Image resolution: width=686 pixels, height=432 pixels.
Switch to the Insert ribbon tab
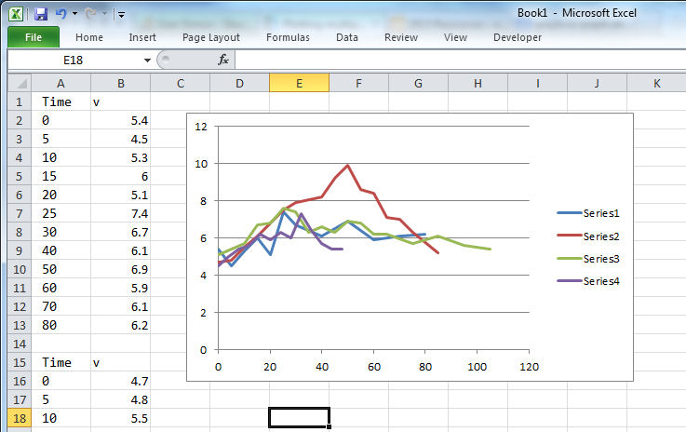142,37
